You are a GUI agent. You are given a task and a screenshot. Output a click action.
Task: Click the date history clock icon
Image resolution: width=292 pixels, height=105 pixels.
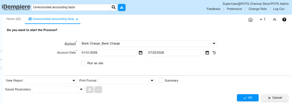coord(214,53)
